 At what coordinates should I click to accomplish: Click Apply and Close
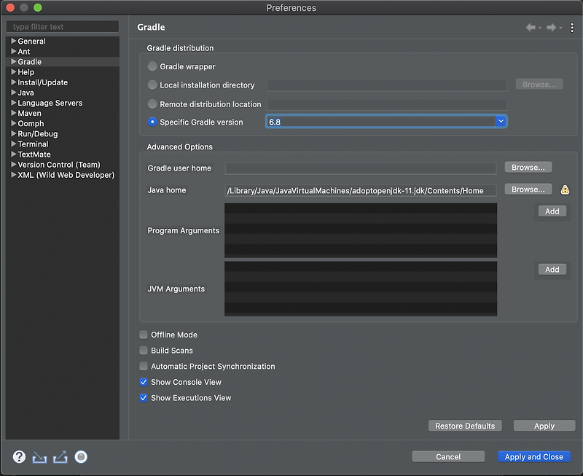(x=534, y=456)
